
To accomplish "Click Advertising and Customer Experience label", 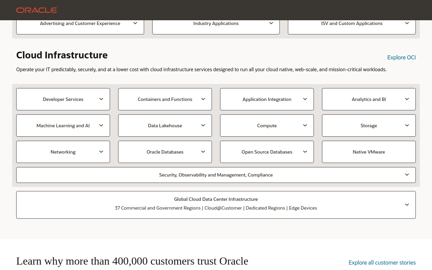I will pos(80,23).
